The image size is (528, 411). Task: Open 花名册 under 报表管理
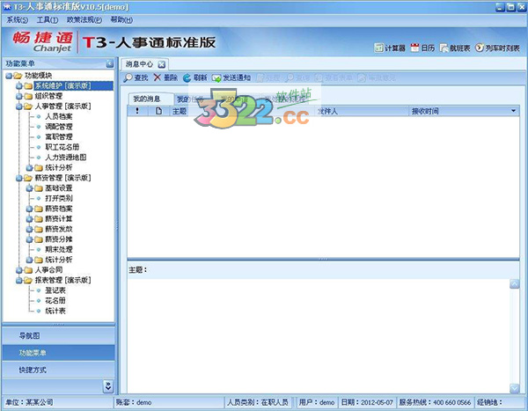coord(55,300)
